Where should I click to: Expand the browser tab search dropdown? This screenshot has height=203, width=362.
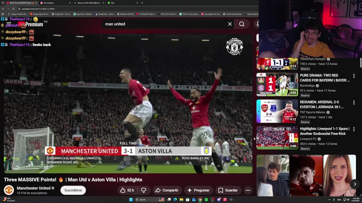(x=3, y=3)
